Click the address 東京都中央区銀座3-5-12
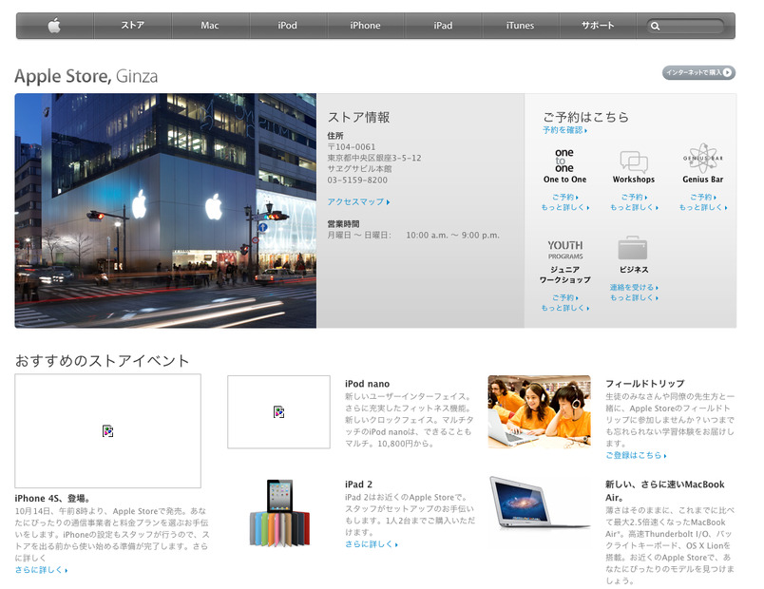Viewport: 764px width, 589px height. (x=374, y=159)
